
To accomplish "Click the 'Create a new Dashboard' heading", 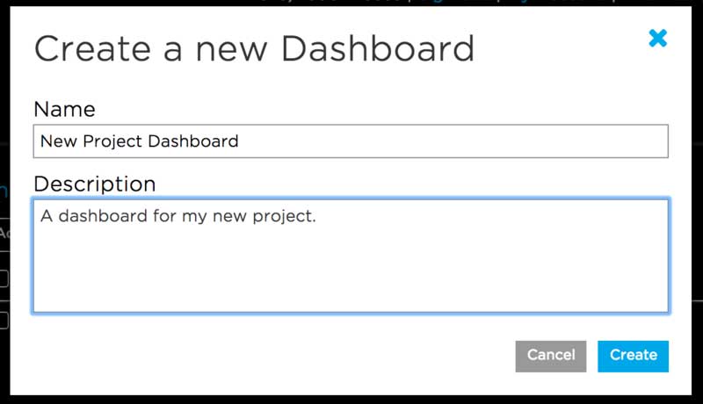I will (253, 47).
